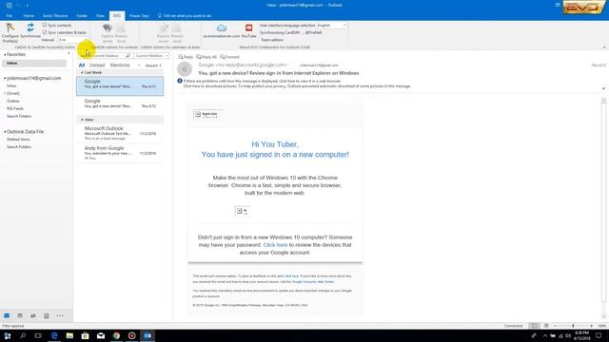Expand the message header chevron

coord(603,88)
